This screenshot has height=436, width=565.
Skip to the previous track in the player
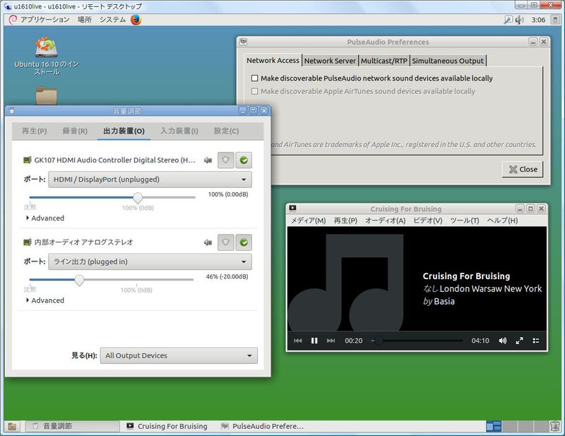click(298, 341)
